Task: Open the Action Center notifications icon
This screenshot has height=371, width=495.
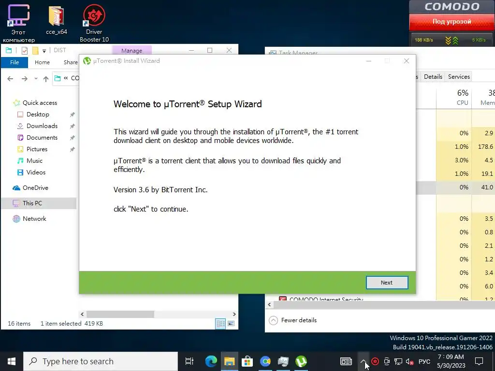Action: [479, 361]
